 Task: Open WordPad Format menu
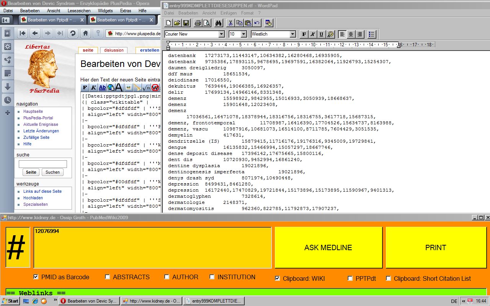(247, 13)
